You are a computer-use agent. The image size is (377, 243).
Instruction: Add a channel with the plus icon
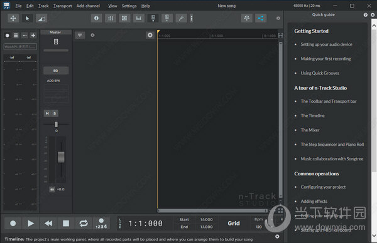tap(33, 36)
